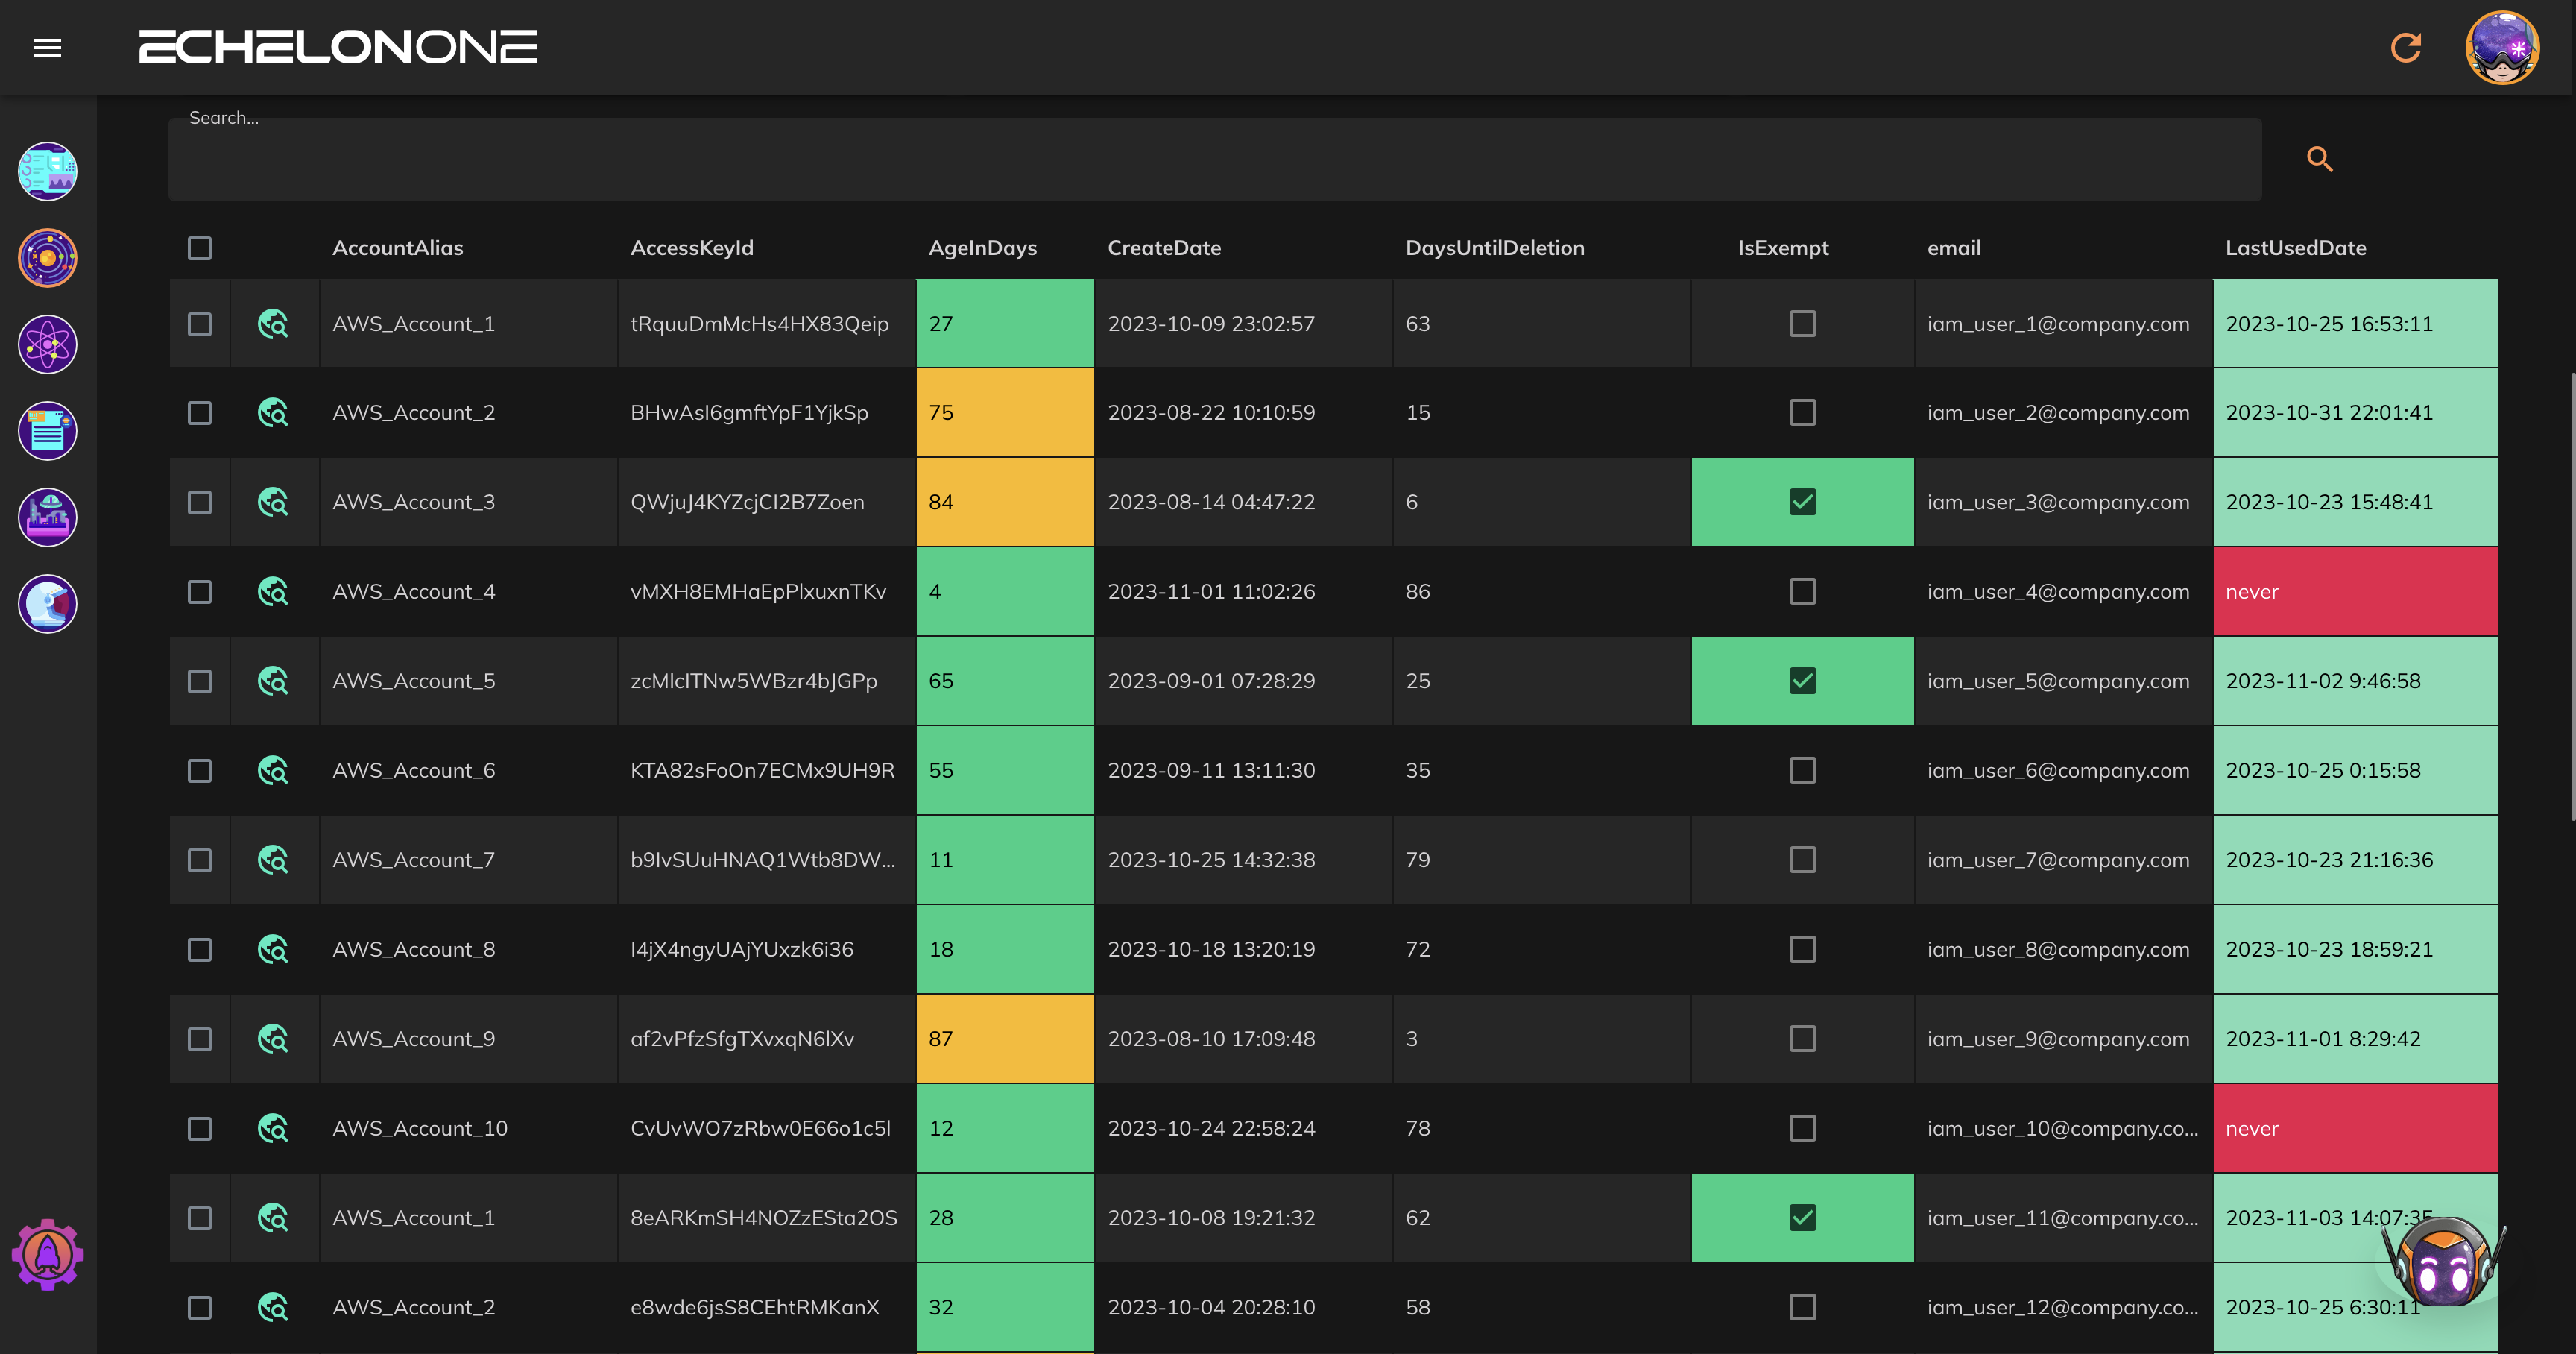Uncheck IsExempt for iam_user_3@company.com
The width and height of the screenshot is (2576, 1354).
(x=1802, y=502)
